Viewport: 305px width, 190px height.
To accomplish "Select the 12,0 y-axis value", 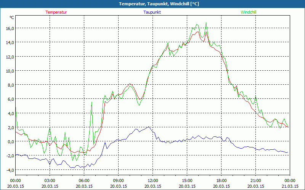I will [10, 57].
